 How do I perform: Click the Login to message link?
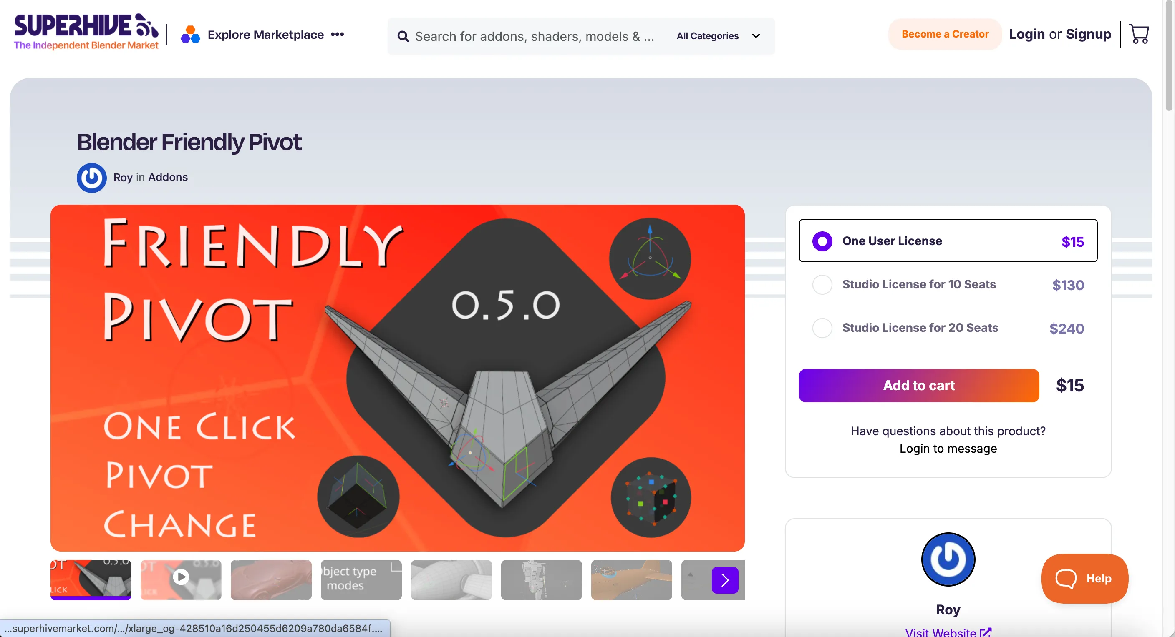tap(948, 449)
